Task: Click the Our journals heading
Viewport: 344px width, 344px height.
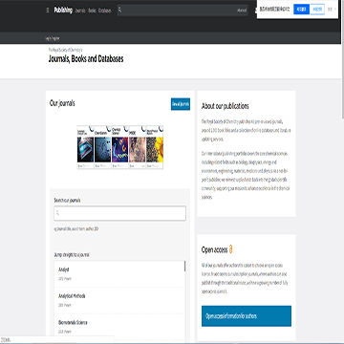Action: 62,103
